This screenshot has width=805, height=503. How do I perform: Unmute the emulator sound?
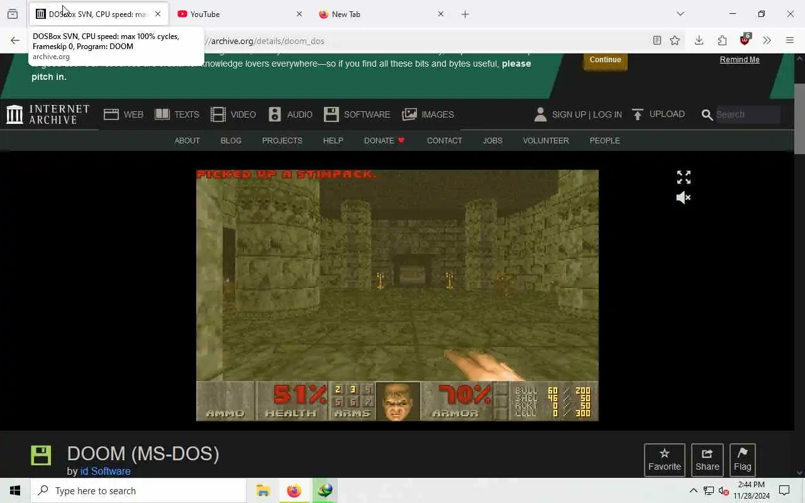684,197
